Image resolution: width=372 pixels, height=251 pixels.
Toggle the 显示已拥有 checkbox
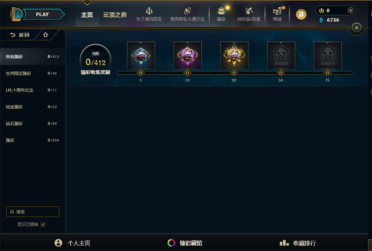pos(43,225)
